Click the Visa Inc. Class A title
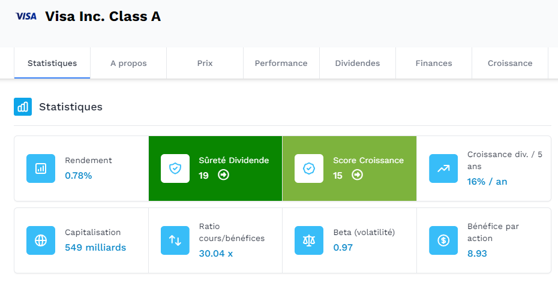This screenshot has width=558, height=283. [103, 16]
